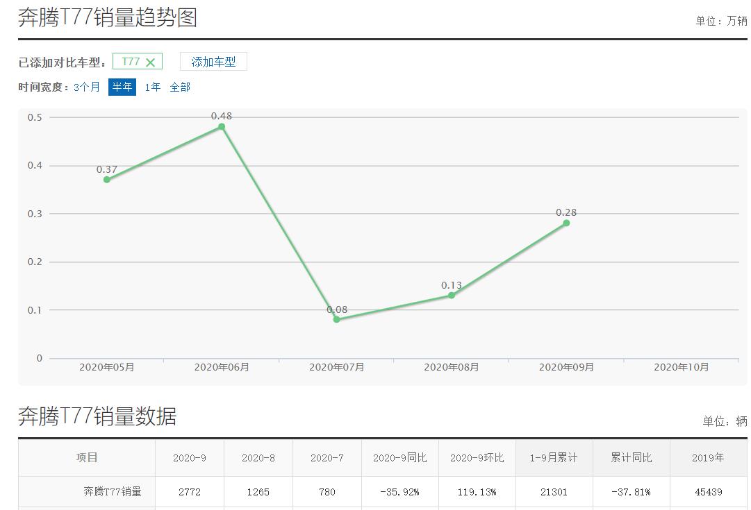This screenshot has height=510, width=751.
Task: Click the cell value 780
Action: (x=327, y=492)
